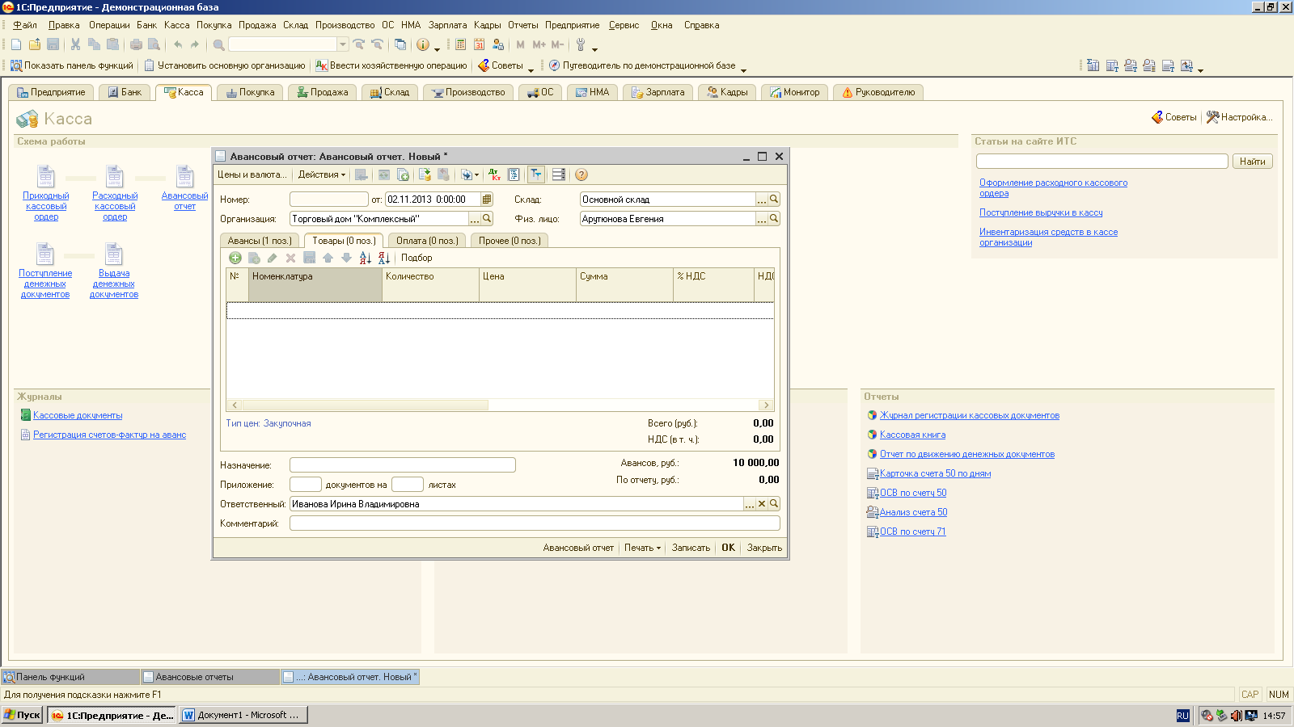The height and width of the screenshot is (727, 1294).
Task: Click the help question mark icon in document
Action: (x=581, y=174)
